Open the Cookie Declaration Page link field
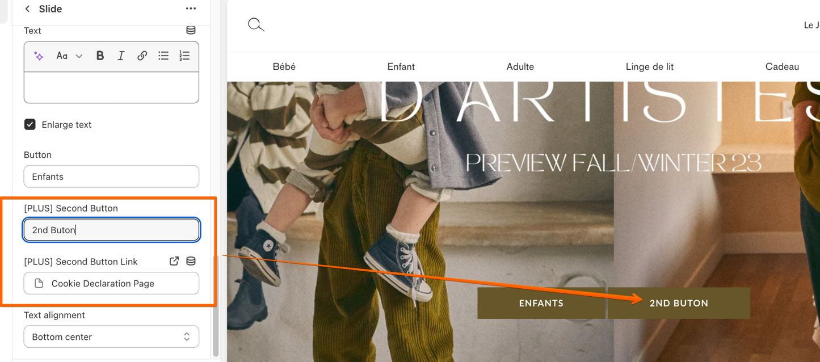The width and height of the screenshot is (820, 362). (111, 283)
